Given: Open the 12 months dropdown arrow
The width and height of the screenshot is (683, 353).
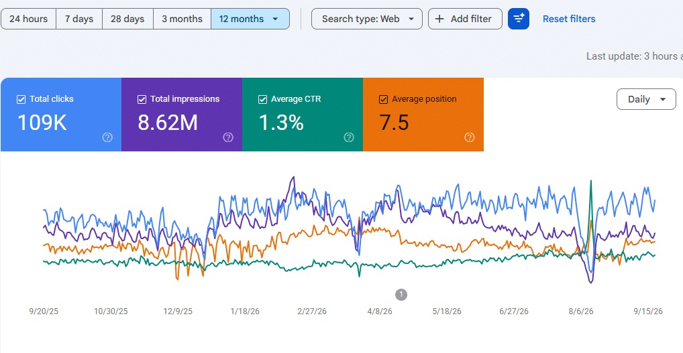Looking at the screenshot, I should click(x=275, y=19).
